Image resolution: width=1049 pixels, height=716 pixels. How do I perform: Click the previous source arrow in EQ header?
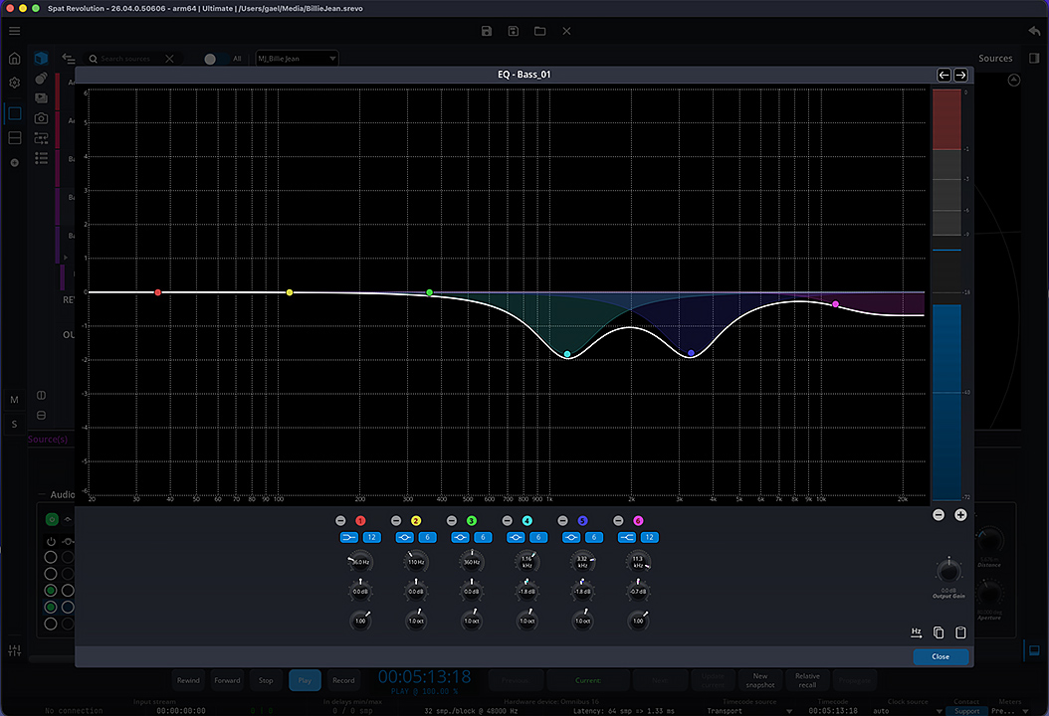tap(944, 75)
